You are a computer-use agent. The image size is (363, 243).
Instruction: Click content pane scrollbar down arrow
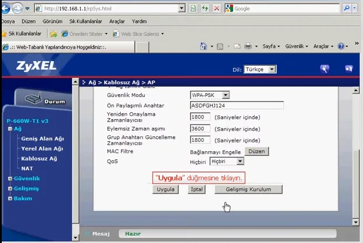coord(356,222)
